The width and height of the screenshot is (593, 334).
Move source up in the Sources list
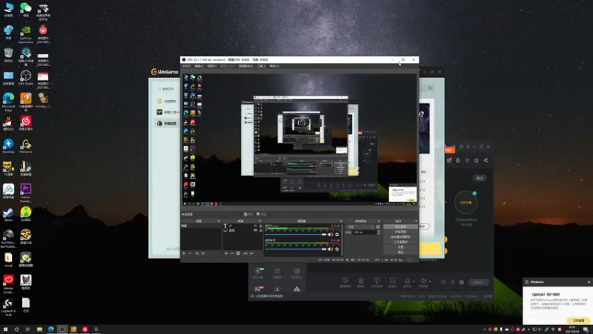pos(245,253)
